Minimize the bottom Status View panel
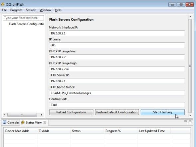196x147 pixels. coord(185,121)
